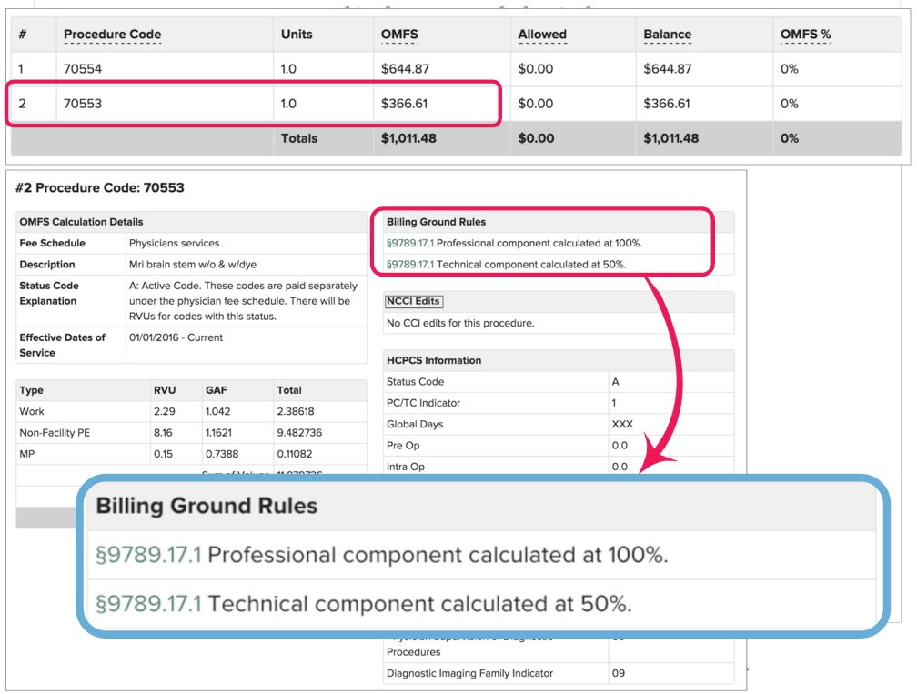Click the PC/TC Indicator row label
The image size is (917, 694).
(x=423, y=403)
